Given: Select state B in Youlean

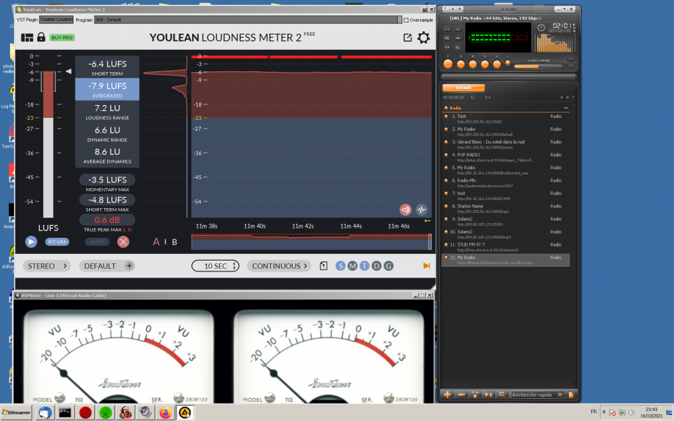Looking at the screenshot, I should click(175, 242).
